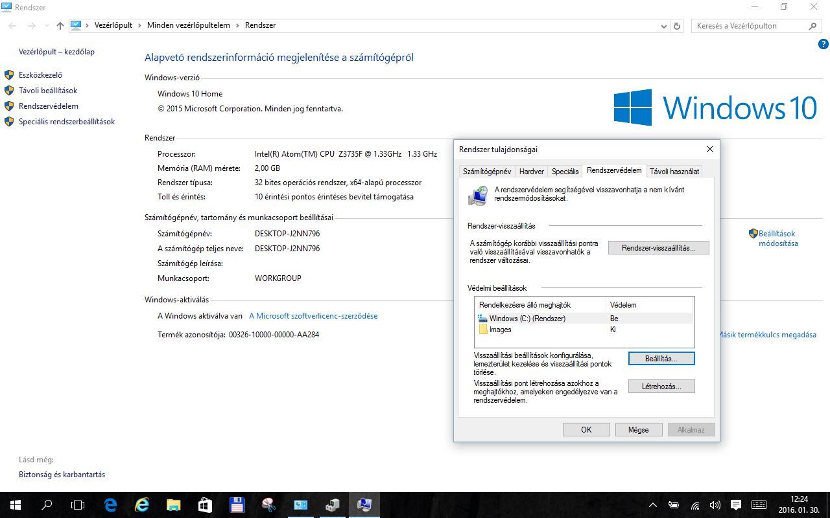Open Speciális rendszerbeállítások in sidebar
The width and height of the screenshot is (830, 518).
67,122
